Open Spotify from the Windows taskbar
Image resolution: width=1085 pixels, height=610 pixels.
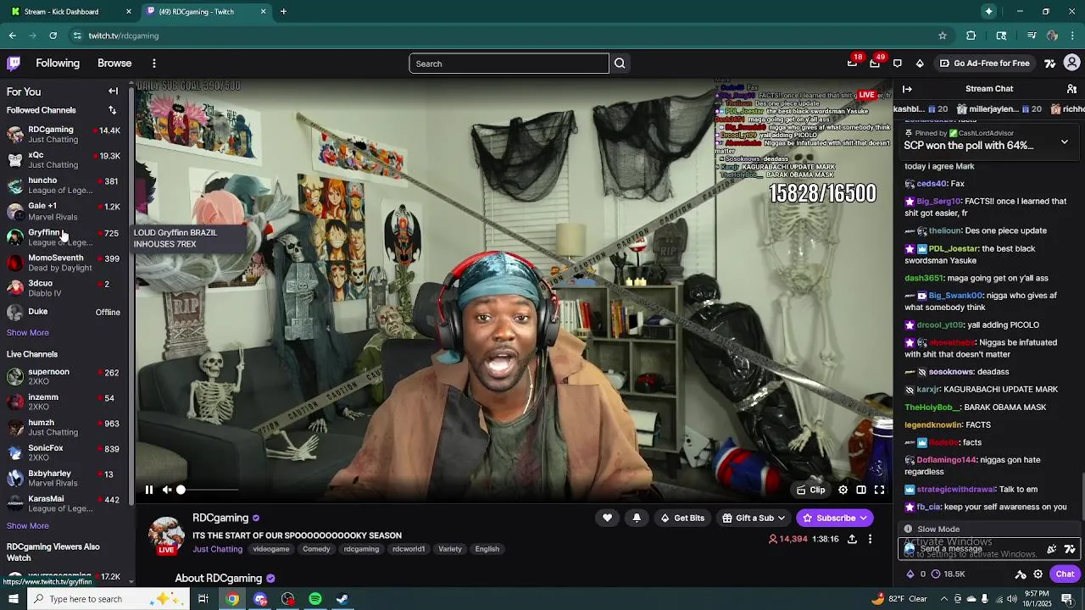(315, 599)
